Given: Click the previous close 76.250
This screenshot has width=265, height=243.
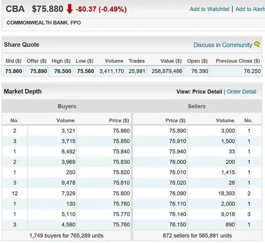Looking at the screenshot, I should tap(252, 71).
